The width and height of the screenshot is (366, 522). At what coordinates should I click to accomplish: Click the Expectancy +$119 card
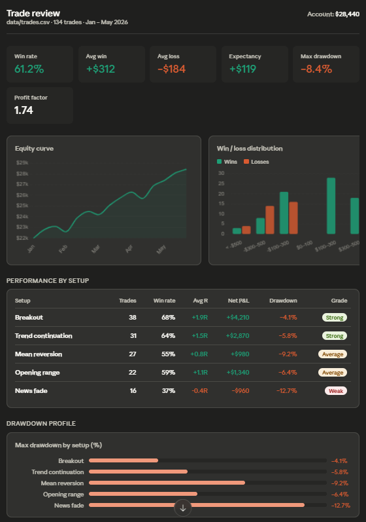[254, 64]
